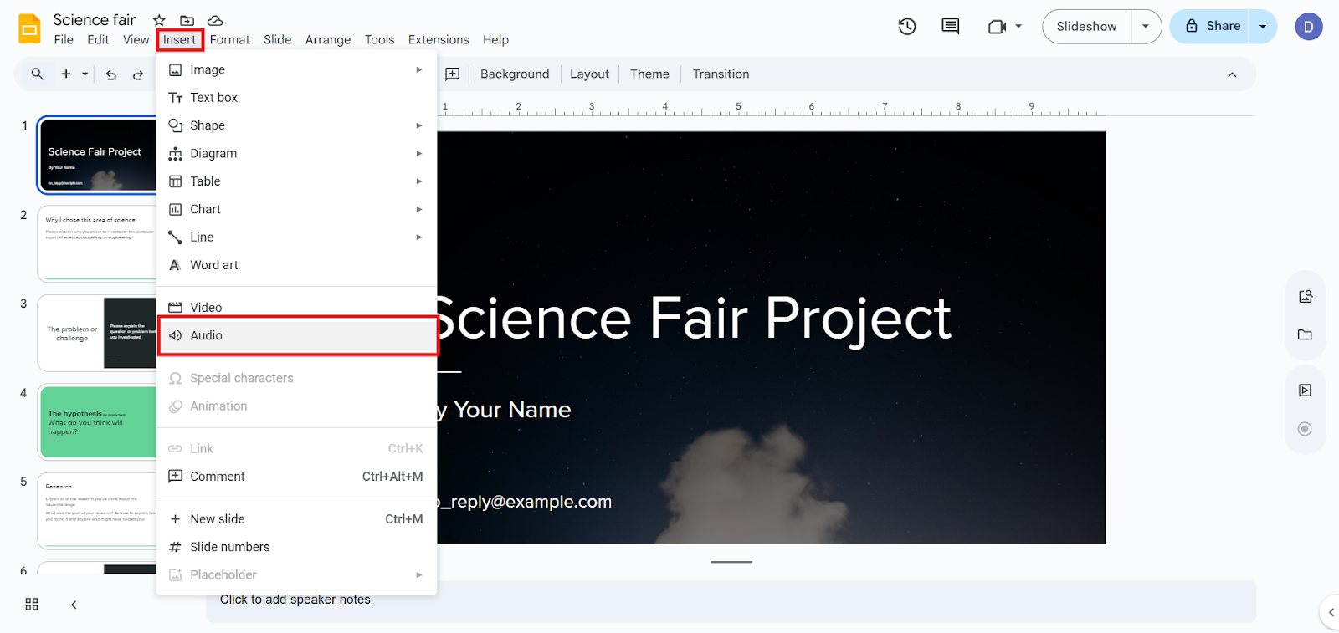Open the Share options dropdown arrow
The image size is (1339, 633).
[x=1263, y=27]
